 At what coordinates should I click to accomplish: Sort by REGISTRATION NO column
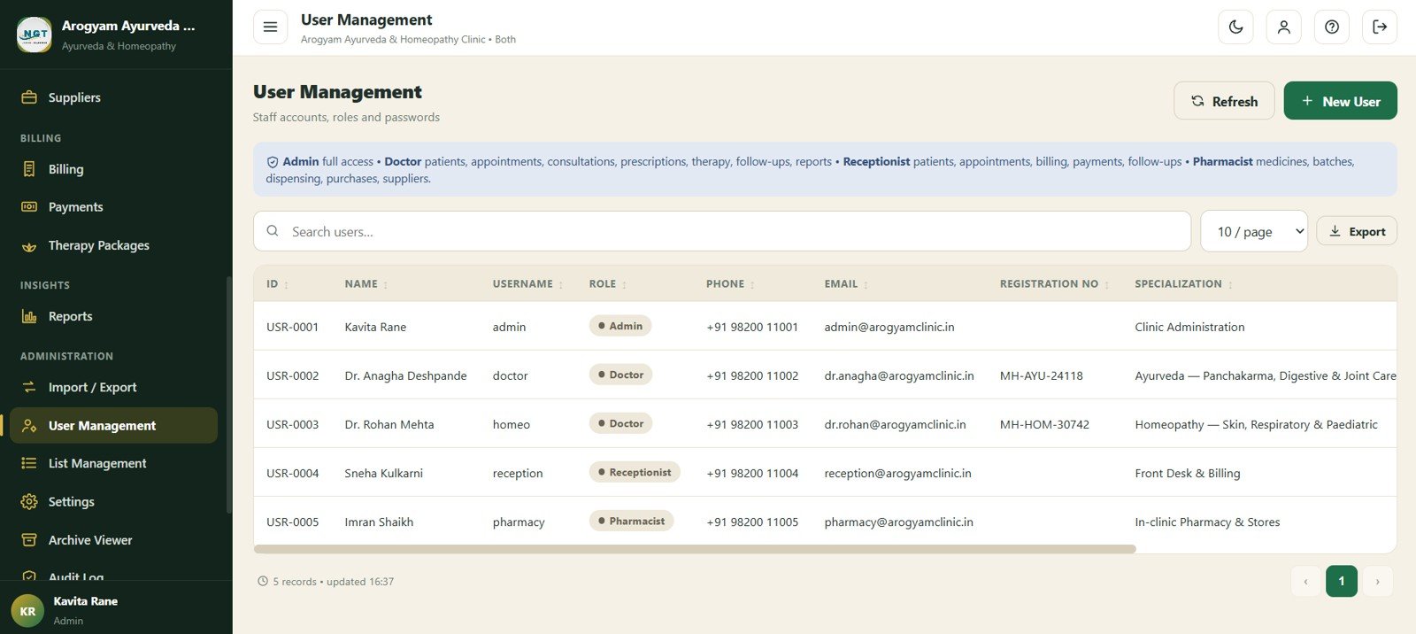(1054, 284)
